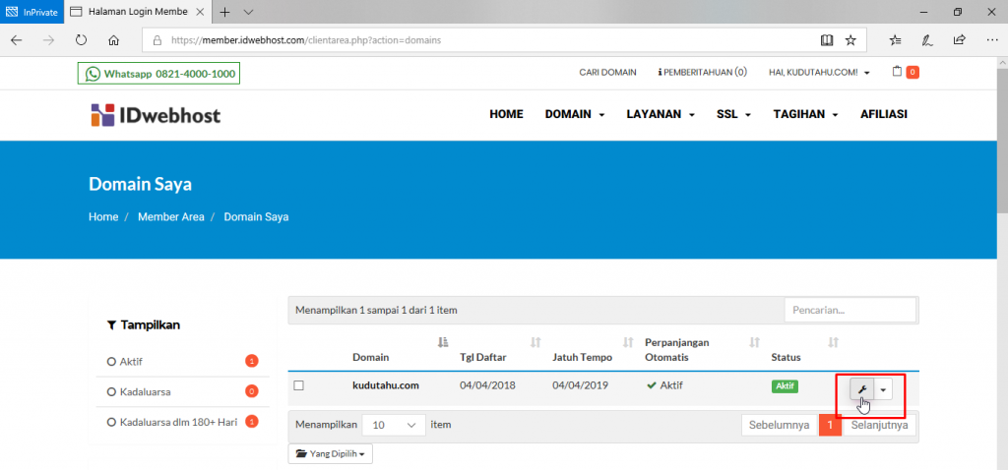Open the reading view book icon
Image resolution: width=1008 pixels, height=470 pixels.
826,40
